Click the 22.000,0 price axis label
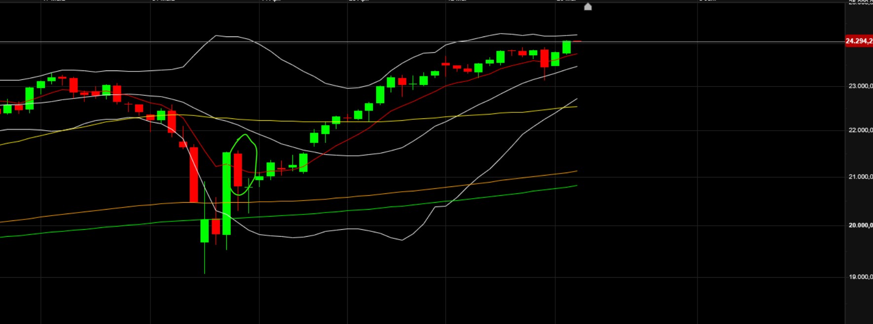 tap(861, 130)
